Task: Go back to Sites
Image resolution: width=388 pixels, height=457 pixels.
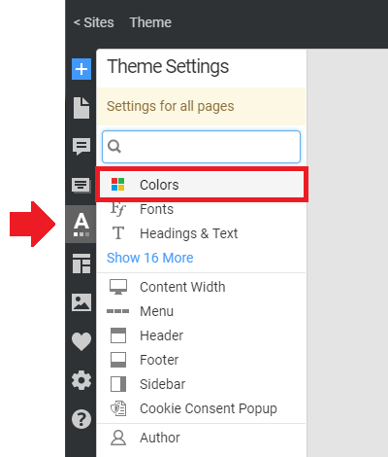Action: (x=94, y=22)
